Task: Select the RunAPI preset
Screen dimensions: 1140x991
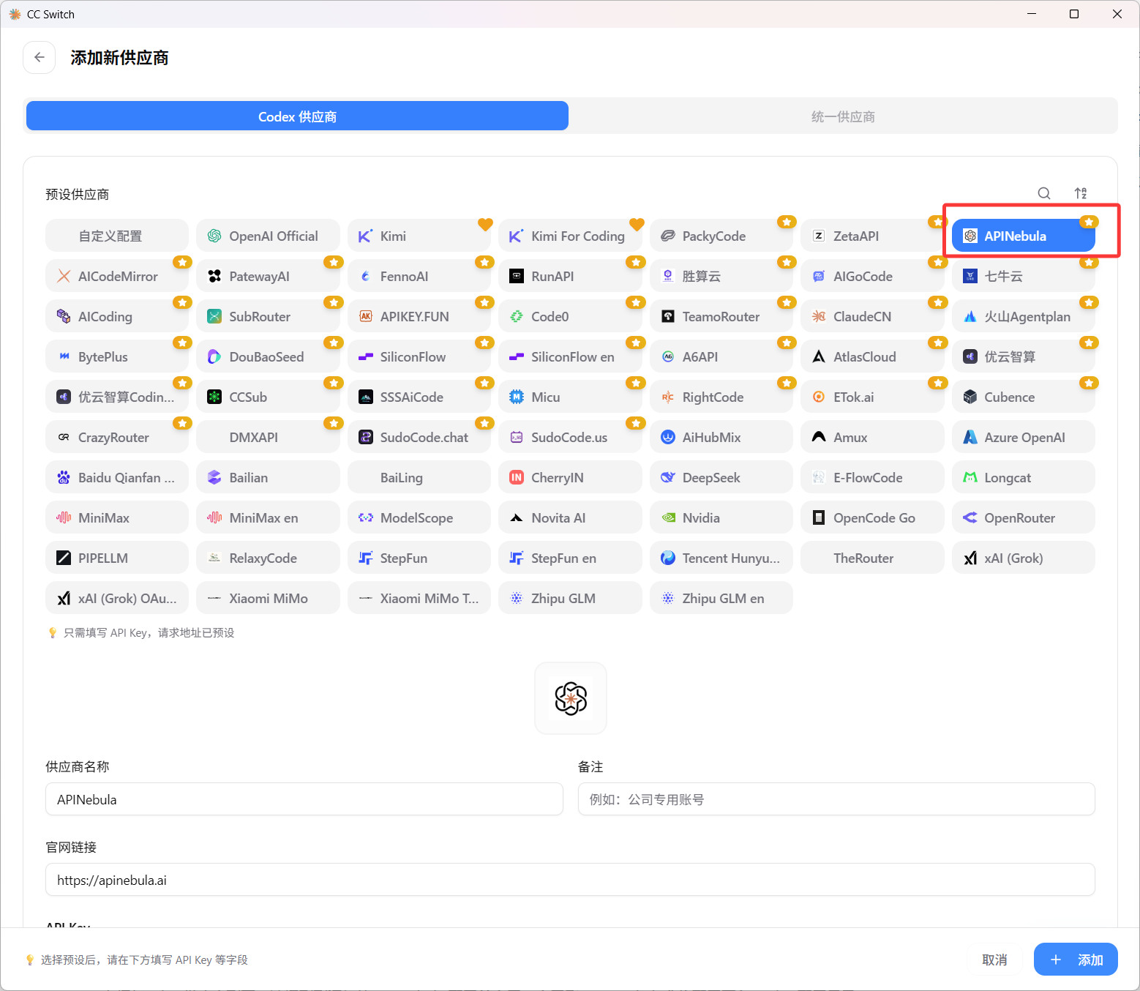Action: (570, 276)
